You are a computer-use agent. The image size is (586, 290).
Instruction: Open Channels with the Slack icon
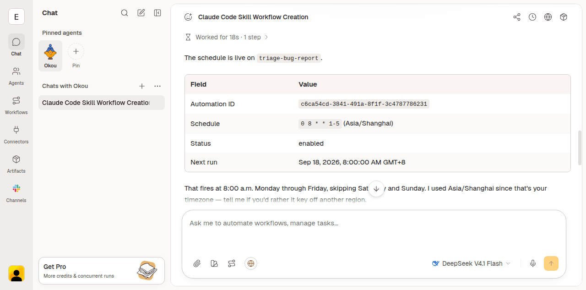(x=16, y=193)
